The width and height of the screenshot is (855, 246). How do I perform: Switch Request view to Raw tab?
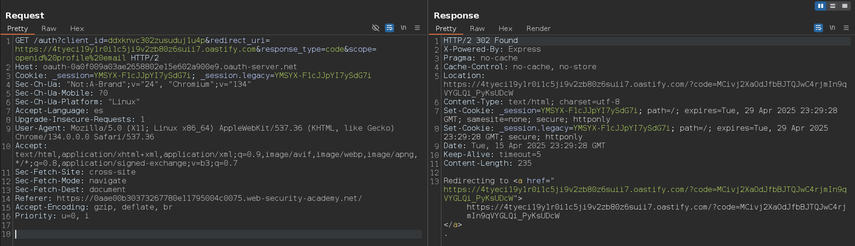(49, 29)
